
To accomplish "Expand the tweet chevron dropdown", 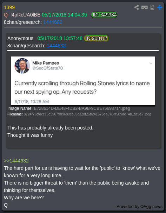I will 151,64.
